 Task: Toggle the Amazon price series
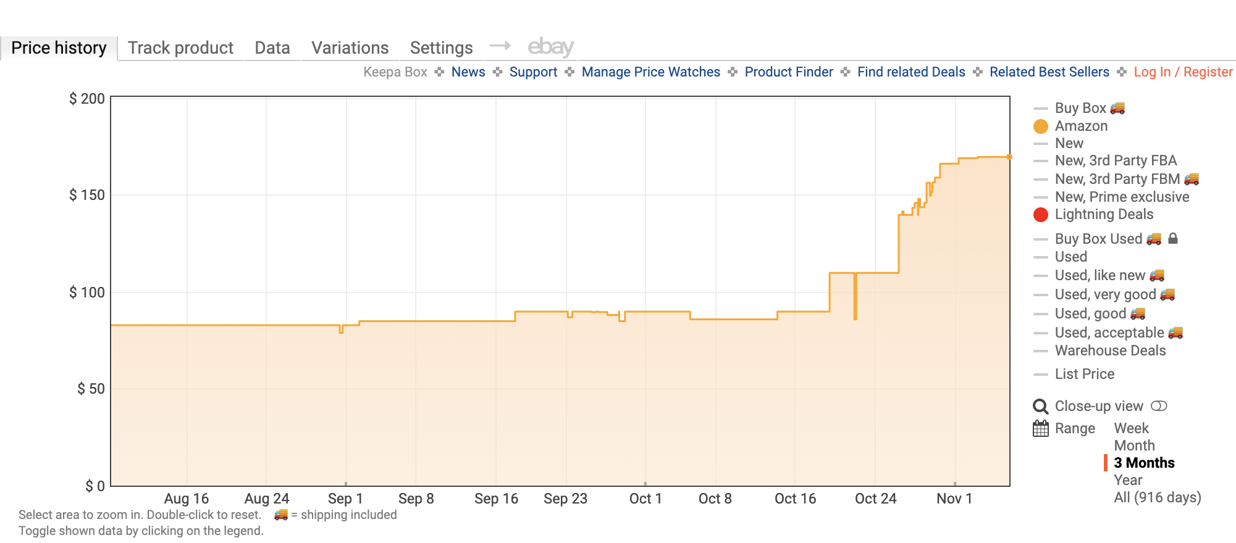(1081, 126)
